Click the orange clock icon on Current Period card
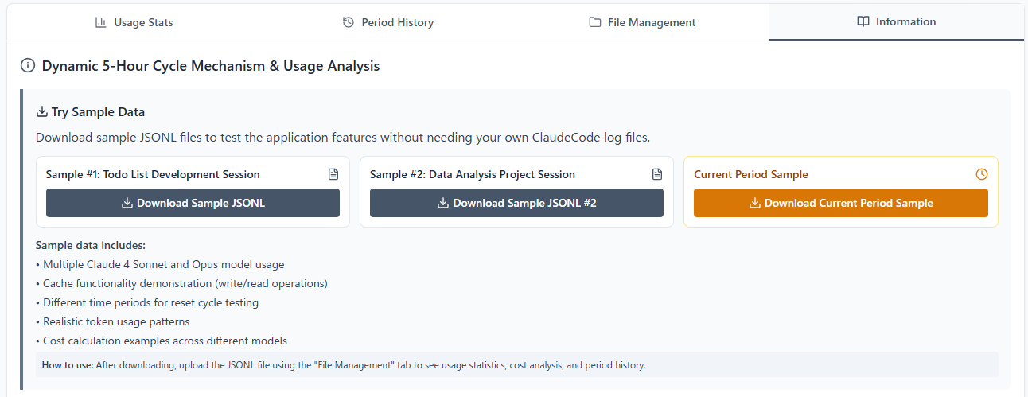Image resolution: width=1028 pixels, height=397 pixels. click(x=981, y=174)
